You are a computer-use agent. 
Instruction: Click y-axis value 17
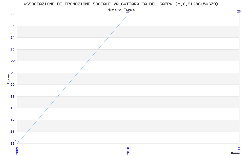(x=13, y=120)
